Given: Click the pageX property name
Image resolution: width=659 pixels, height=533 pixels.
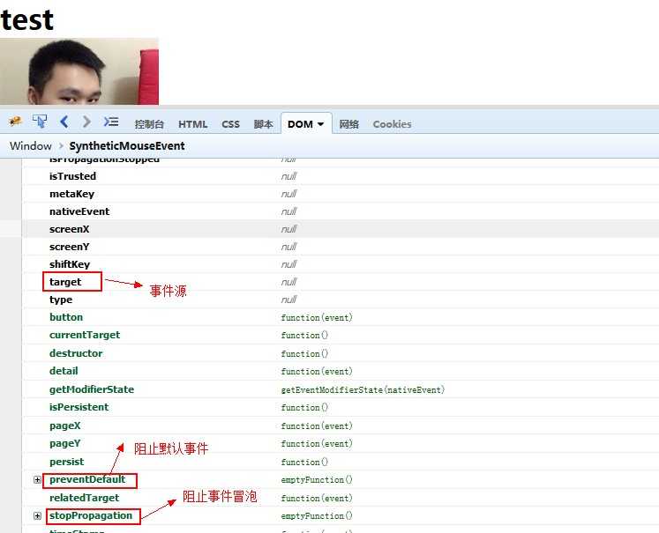Looking at the screenshot, I should point(64,426).
